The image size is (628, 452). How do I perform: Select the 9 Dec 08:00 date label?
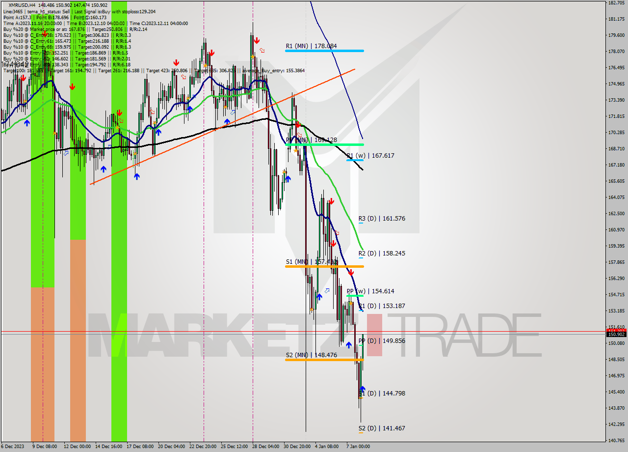click(44, 446)
